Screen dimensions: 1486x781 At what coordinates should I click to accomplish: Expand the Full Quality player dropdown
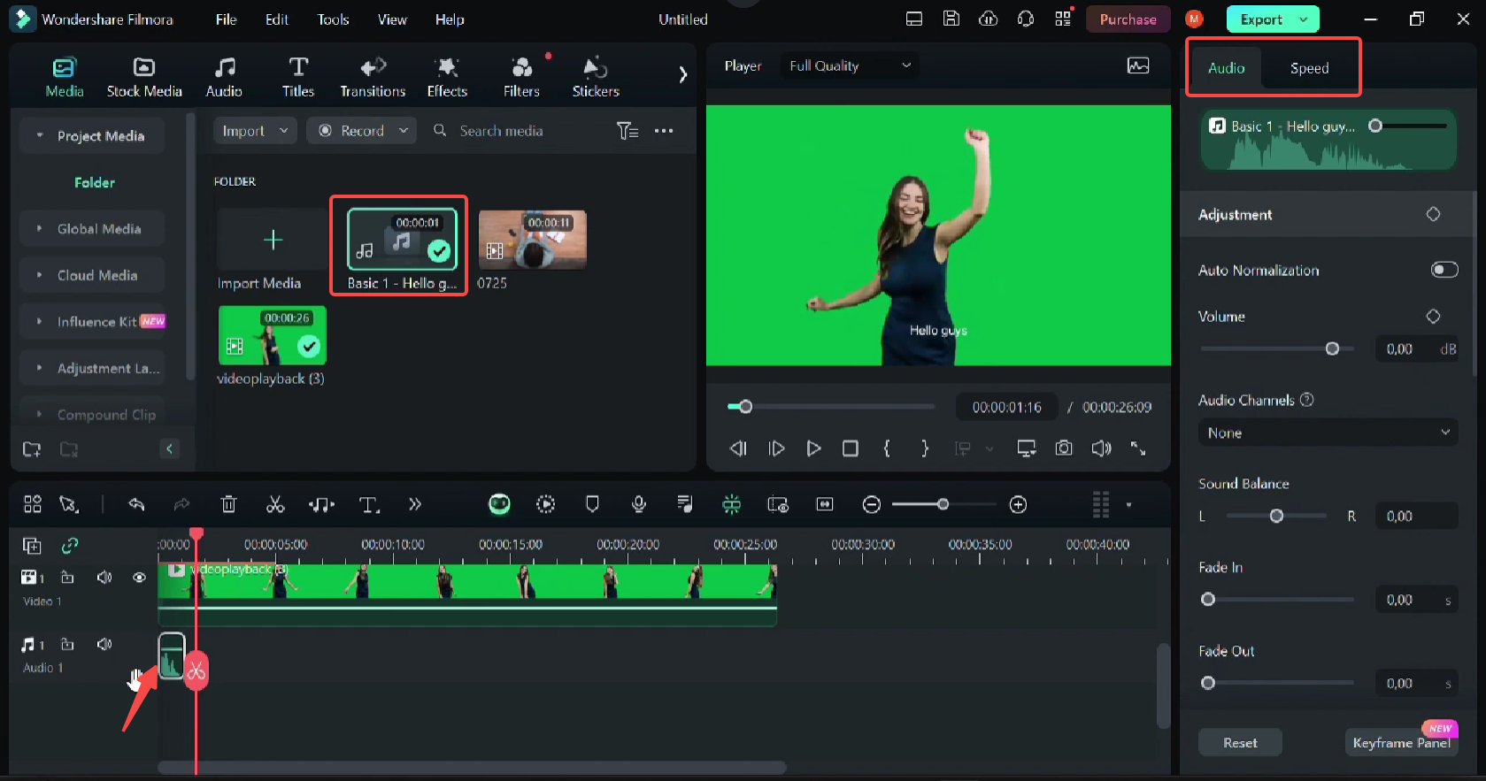[x=850, y=65]
